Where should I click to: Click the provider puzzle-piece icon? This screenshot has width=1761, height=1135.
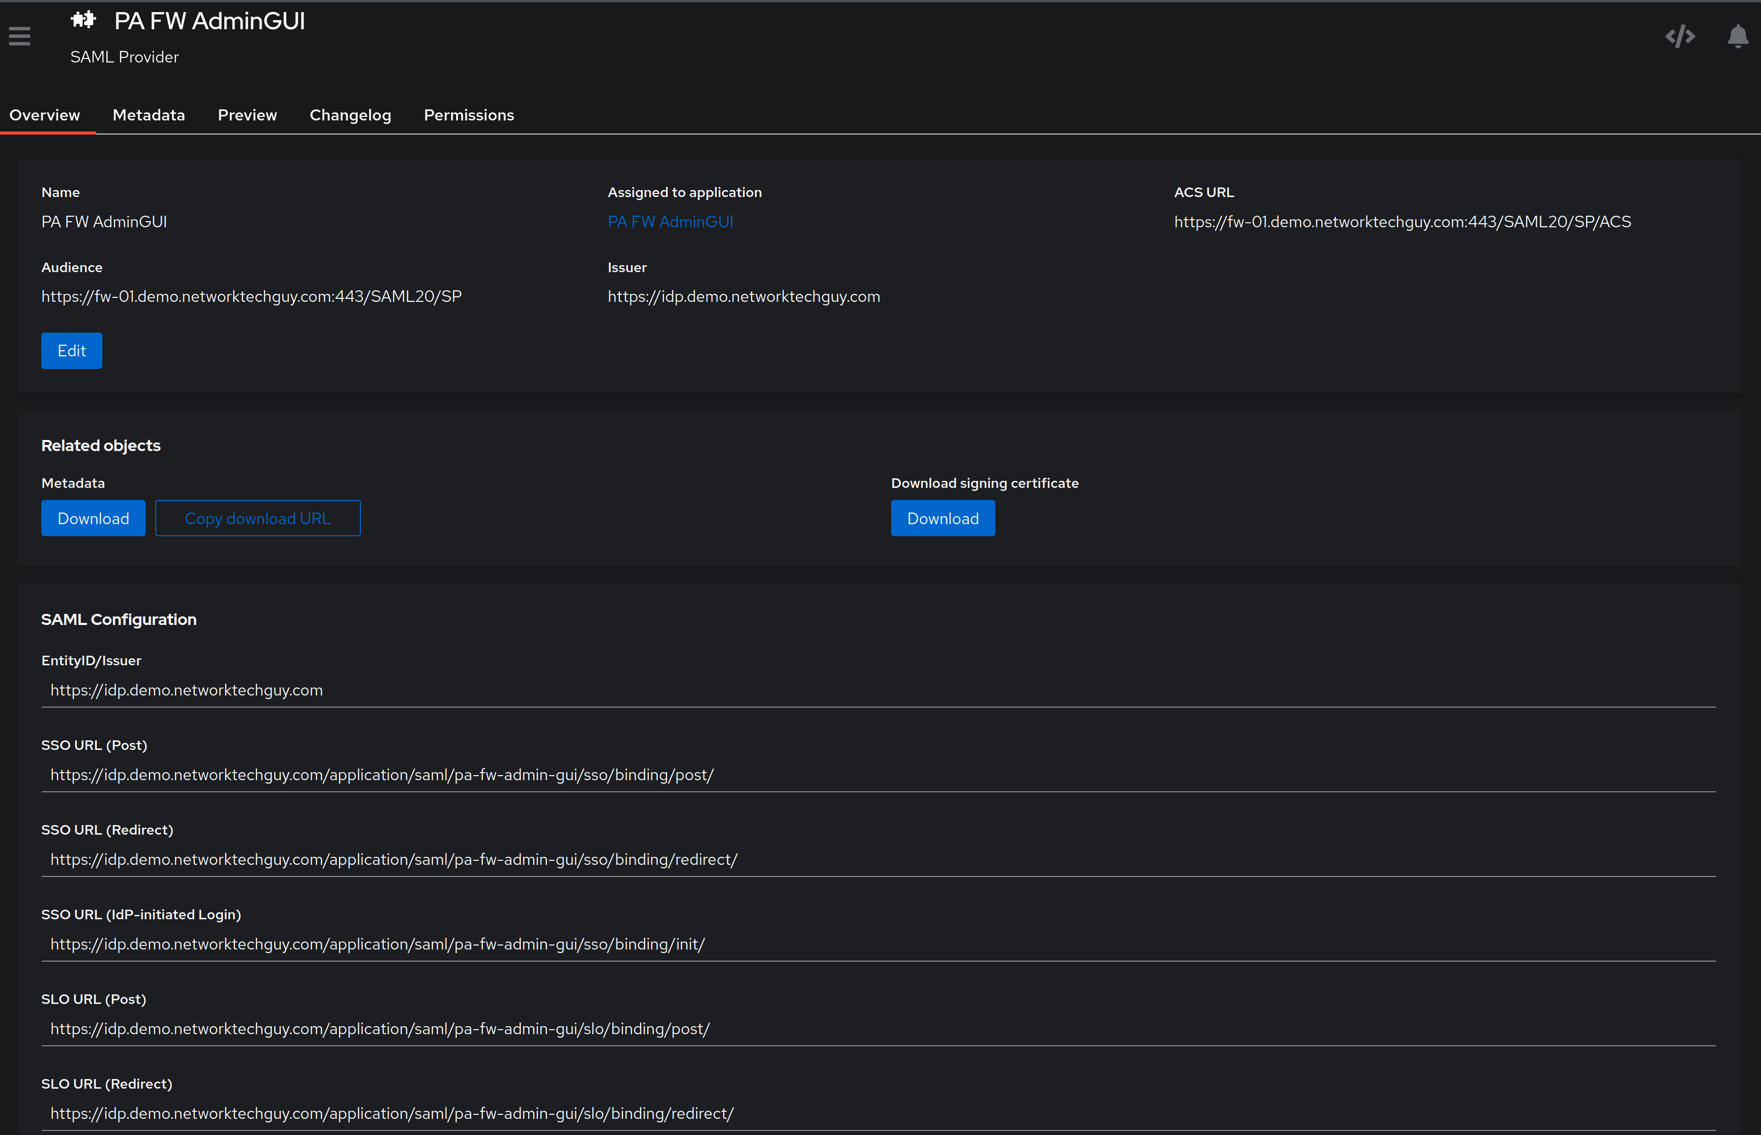pyautogui.click(x=83, y=20)
